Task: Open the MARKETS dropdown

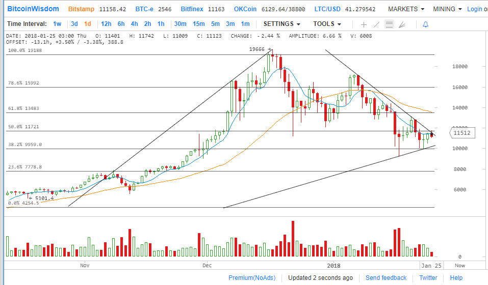Action: tap(406, 9)
